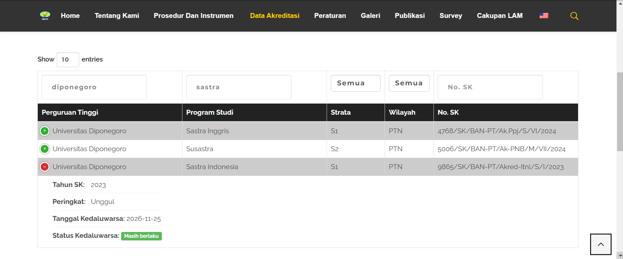The height and width of the screenshot is (259, 623).
Task: Open the Publikasi menu
Action: 410,15
